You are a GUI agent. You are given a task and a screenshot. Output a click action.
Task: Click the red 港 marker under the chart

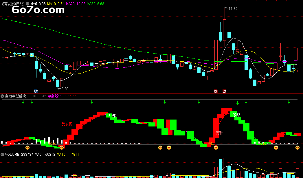point(224,91)
